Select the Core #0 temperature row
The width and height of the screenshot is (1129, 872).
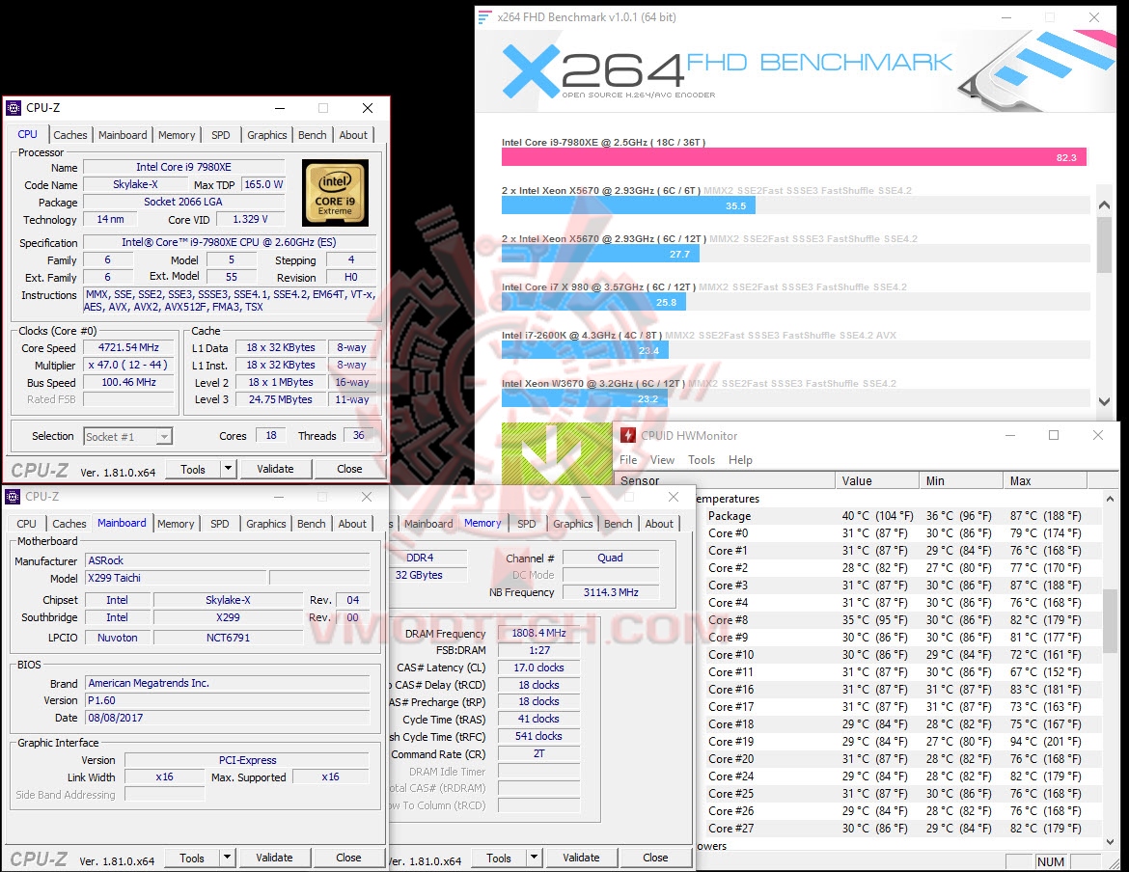tap(897, 533)
